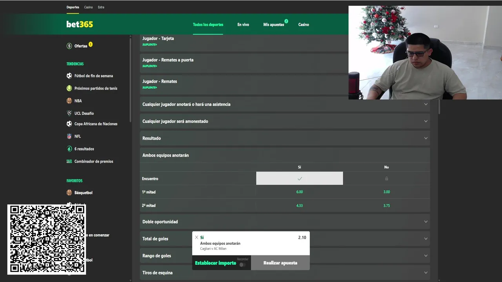502x282 pixels.
Task: Select the Básquetbol favorites icon
Action: [x=69, y=193]
